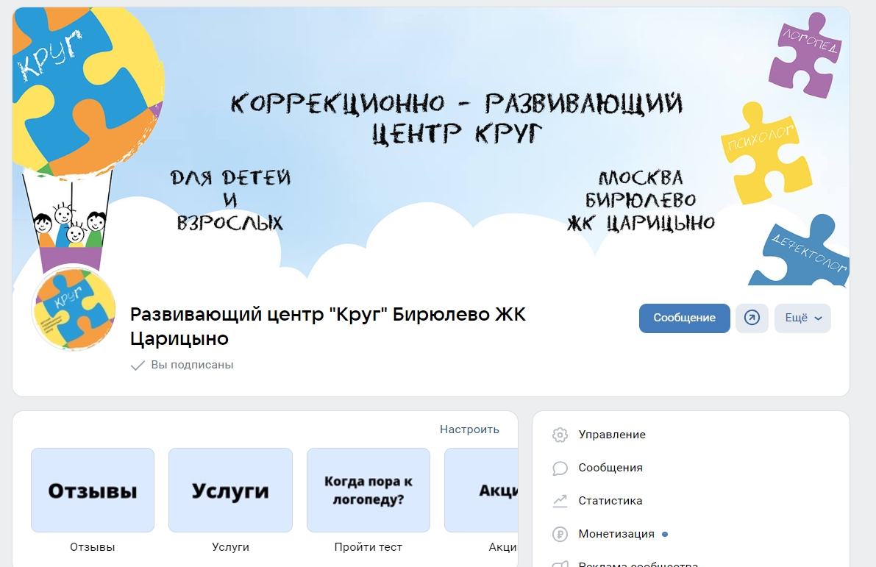
Task: Open the Когда пора к логопеду tile
Action: point(368,490)
